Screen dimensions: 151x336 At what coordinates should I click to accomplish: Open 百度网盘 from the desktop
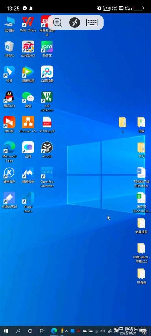tap(47, 74)
